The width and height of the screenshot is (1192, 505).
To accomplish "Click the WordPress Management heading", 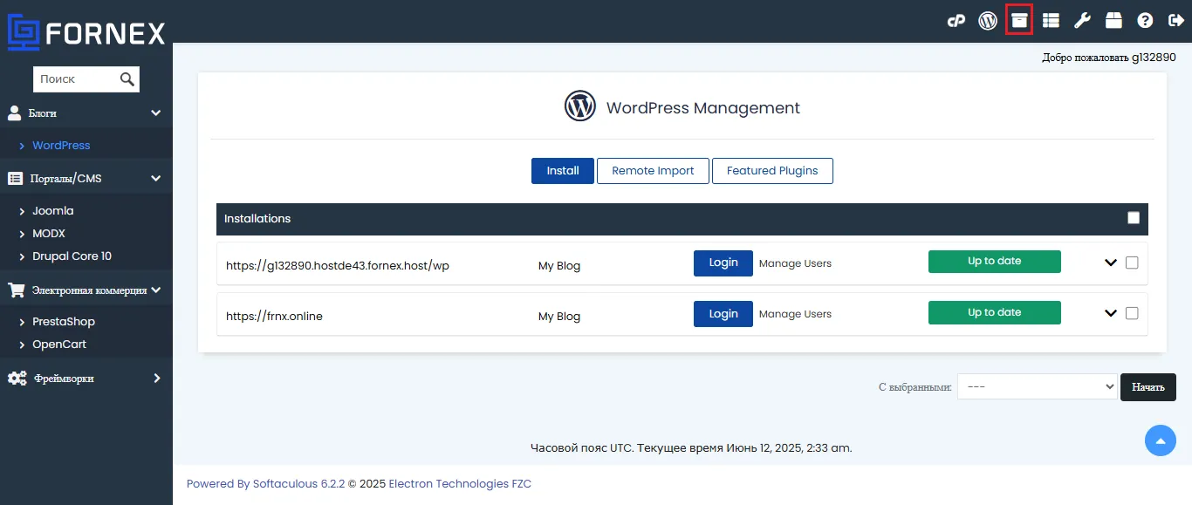I will pyautogui.click(x=703, y=108).
